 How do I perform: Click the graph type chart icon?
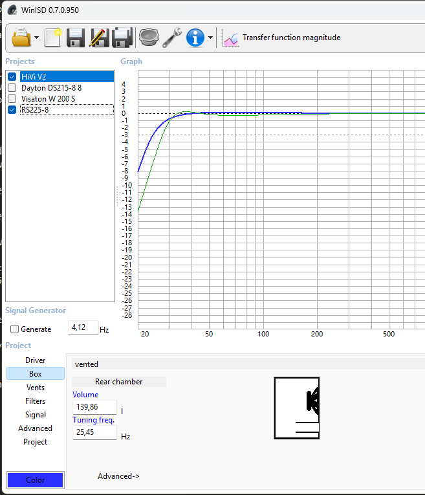point(230,38)
